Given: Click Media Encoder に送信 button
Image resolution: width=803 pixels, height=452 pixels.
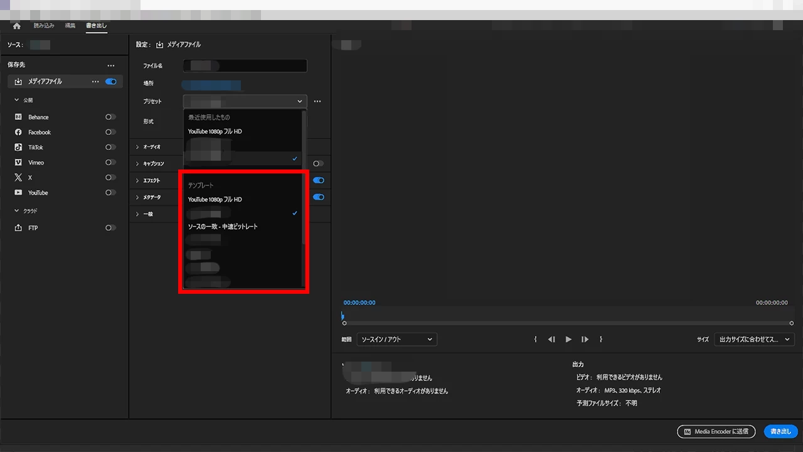Looking at the screenshot, I should [x=717, y=431].
